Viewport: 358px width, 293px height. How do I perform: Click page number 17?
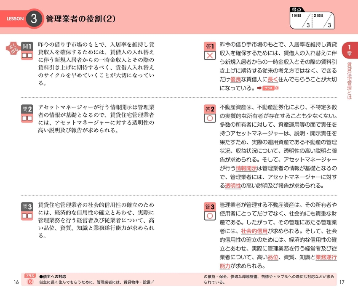click(x=342, y=282)
